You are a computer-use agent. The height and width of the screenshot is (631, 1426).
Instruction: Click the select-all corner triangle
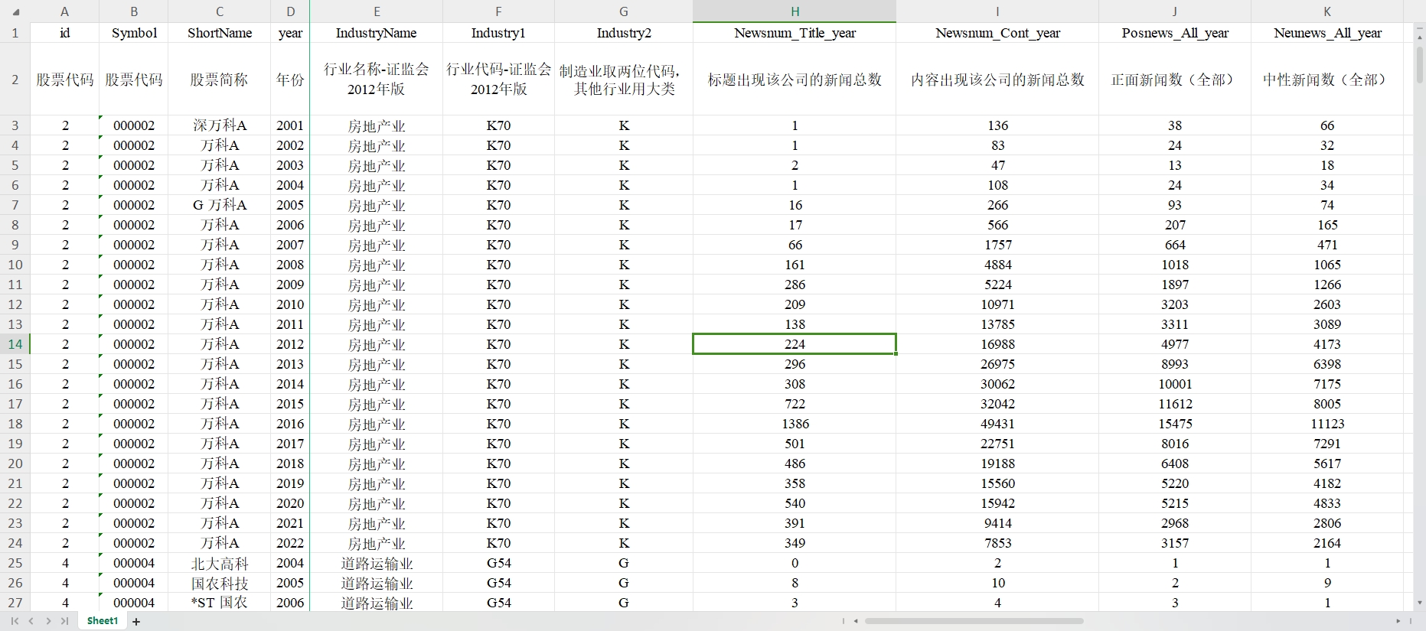coord(15,11)
